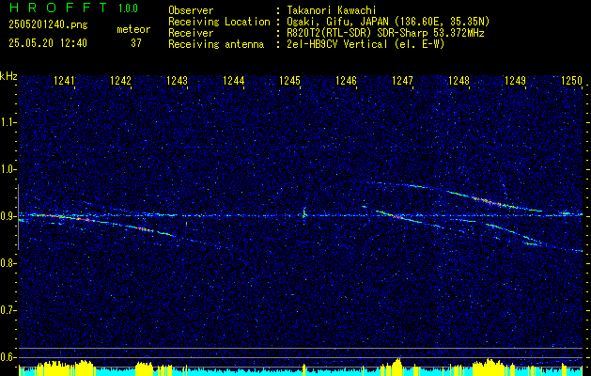Click the 1245 time marker
The width and height of the screenshot is (591, 376).
point(289,81)
